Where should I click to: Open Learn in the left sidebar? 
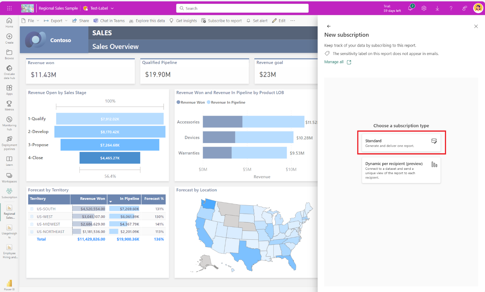pos(9,161)
